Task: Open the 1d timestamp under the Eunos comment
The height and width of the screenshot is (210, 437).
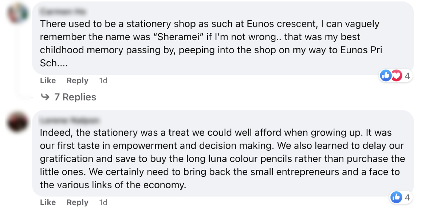Action: click(103, 81)
